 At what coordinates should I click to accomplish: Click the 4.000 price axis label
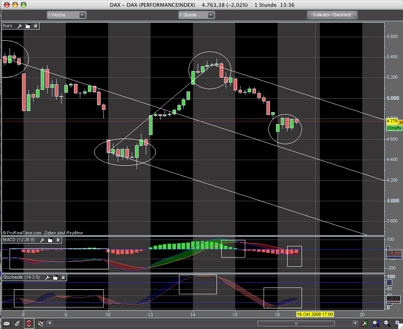tap(393, 201)
